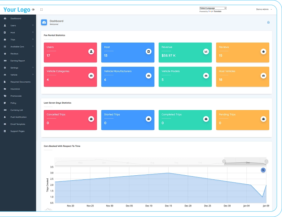Click the left handle of chart range slider
Viewport: 282px width, 217px height.
tap(224, 161)
